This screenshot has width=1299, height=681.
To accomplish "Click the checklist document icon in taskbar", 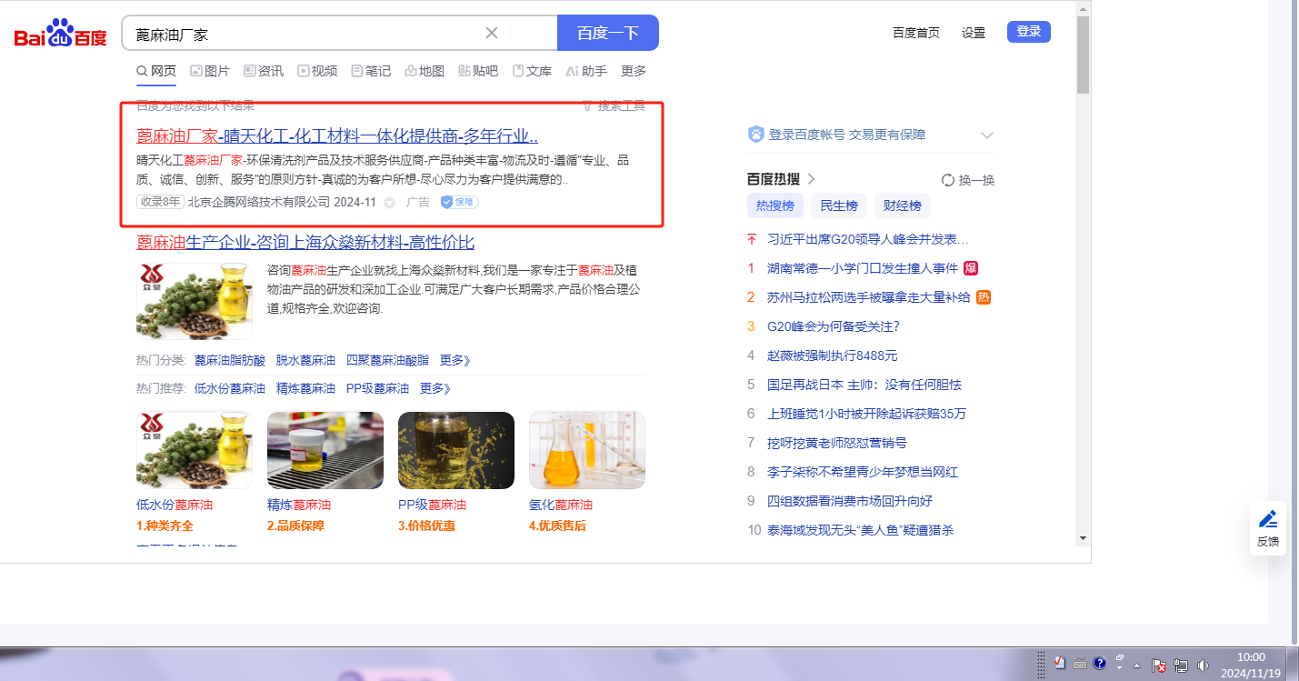I will point(1060,664).
